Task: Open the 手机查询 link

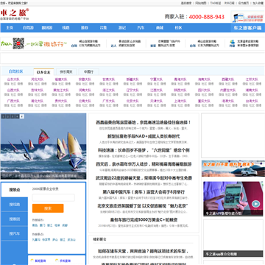Action: tap(65, 261)
